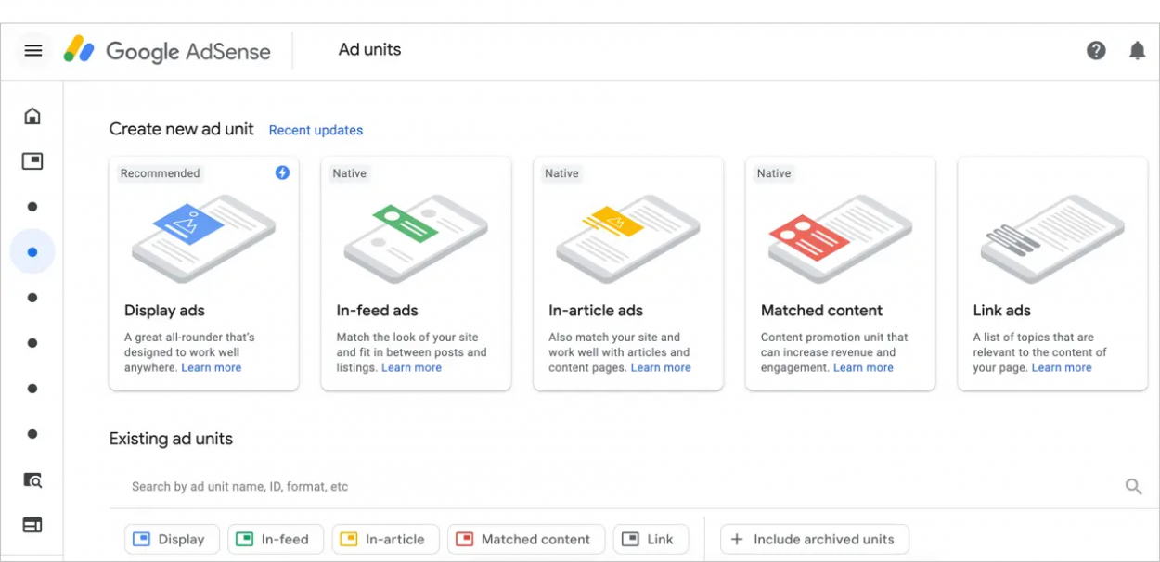1160x562 pixels.
Task: Click Include archived units
Action: 815,539
